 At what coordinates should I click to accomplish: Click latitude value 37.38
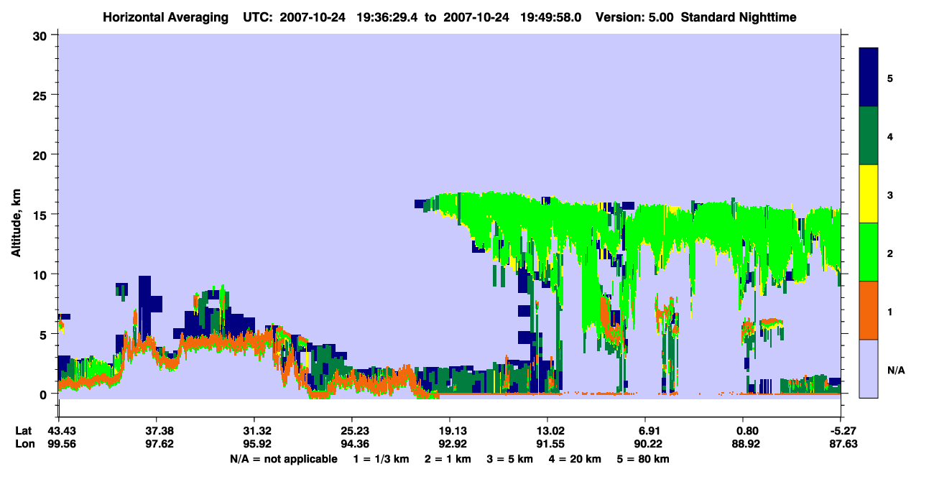tap(157, 431)
